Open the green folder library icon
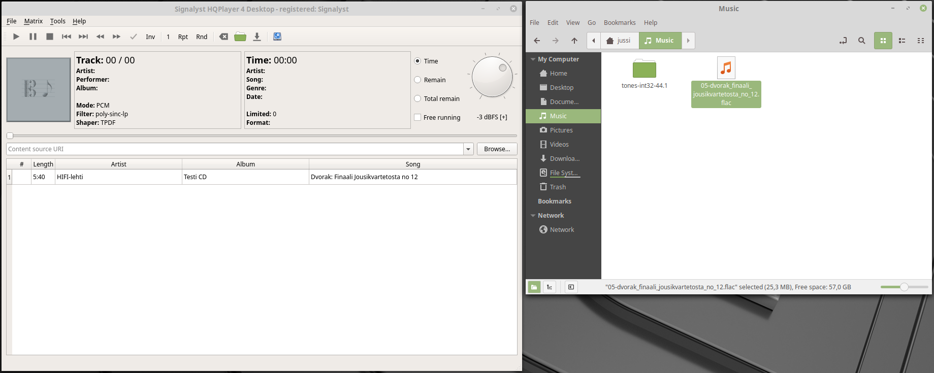This screenshot has height=373, width=934. (240, 37)
